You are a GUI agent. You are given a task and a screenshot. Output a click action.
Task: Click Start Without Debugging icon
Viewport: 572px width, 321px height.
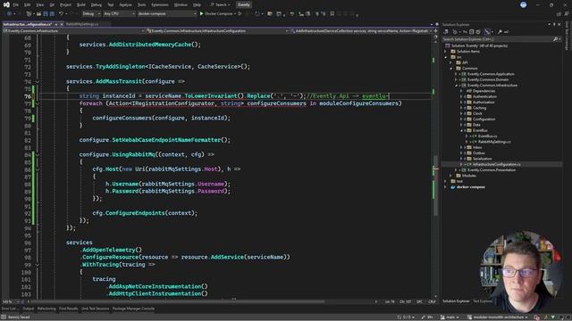pyautogui.click(x=240, y=14)
